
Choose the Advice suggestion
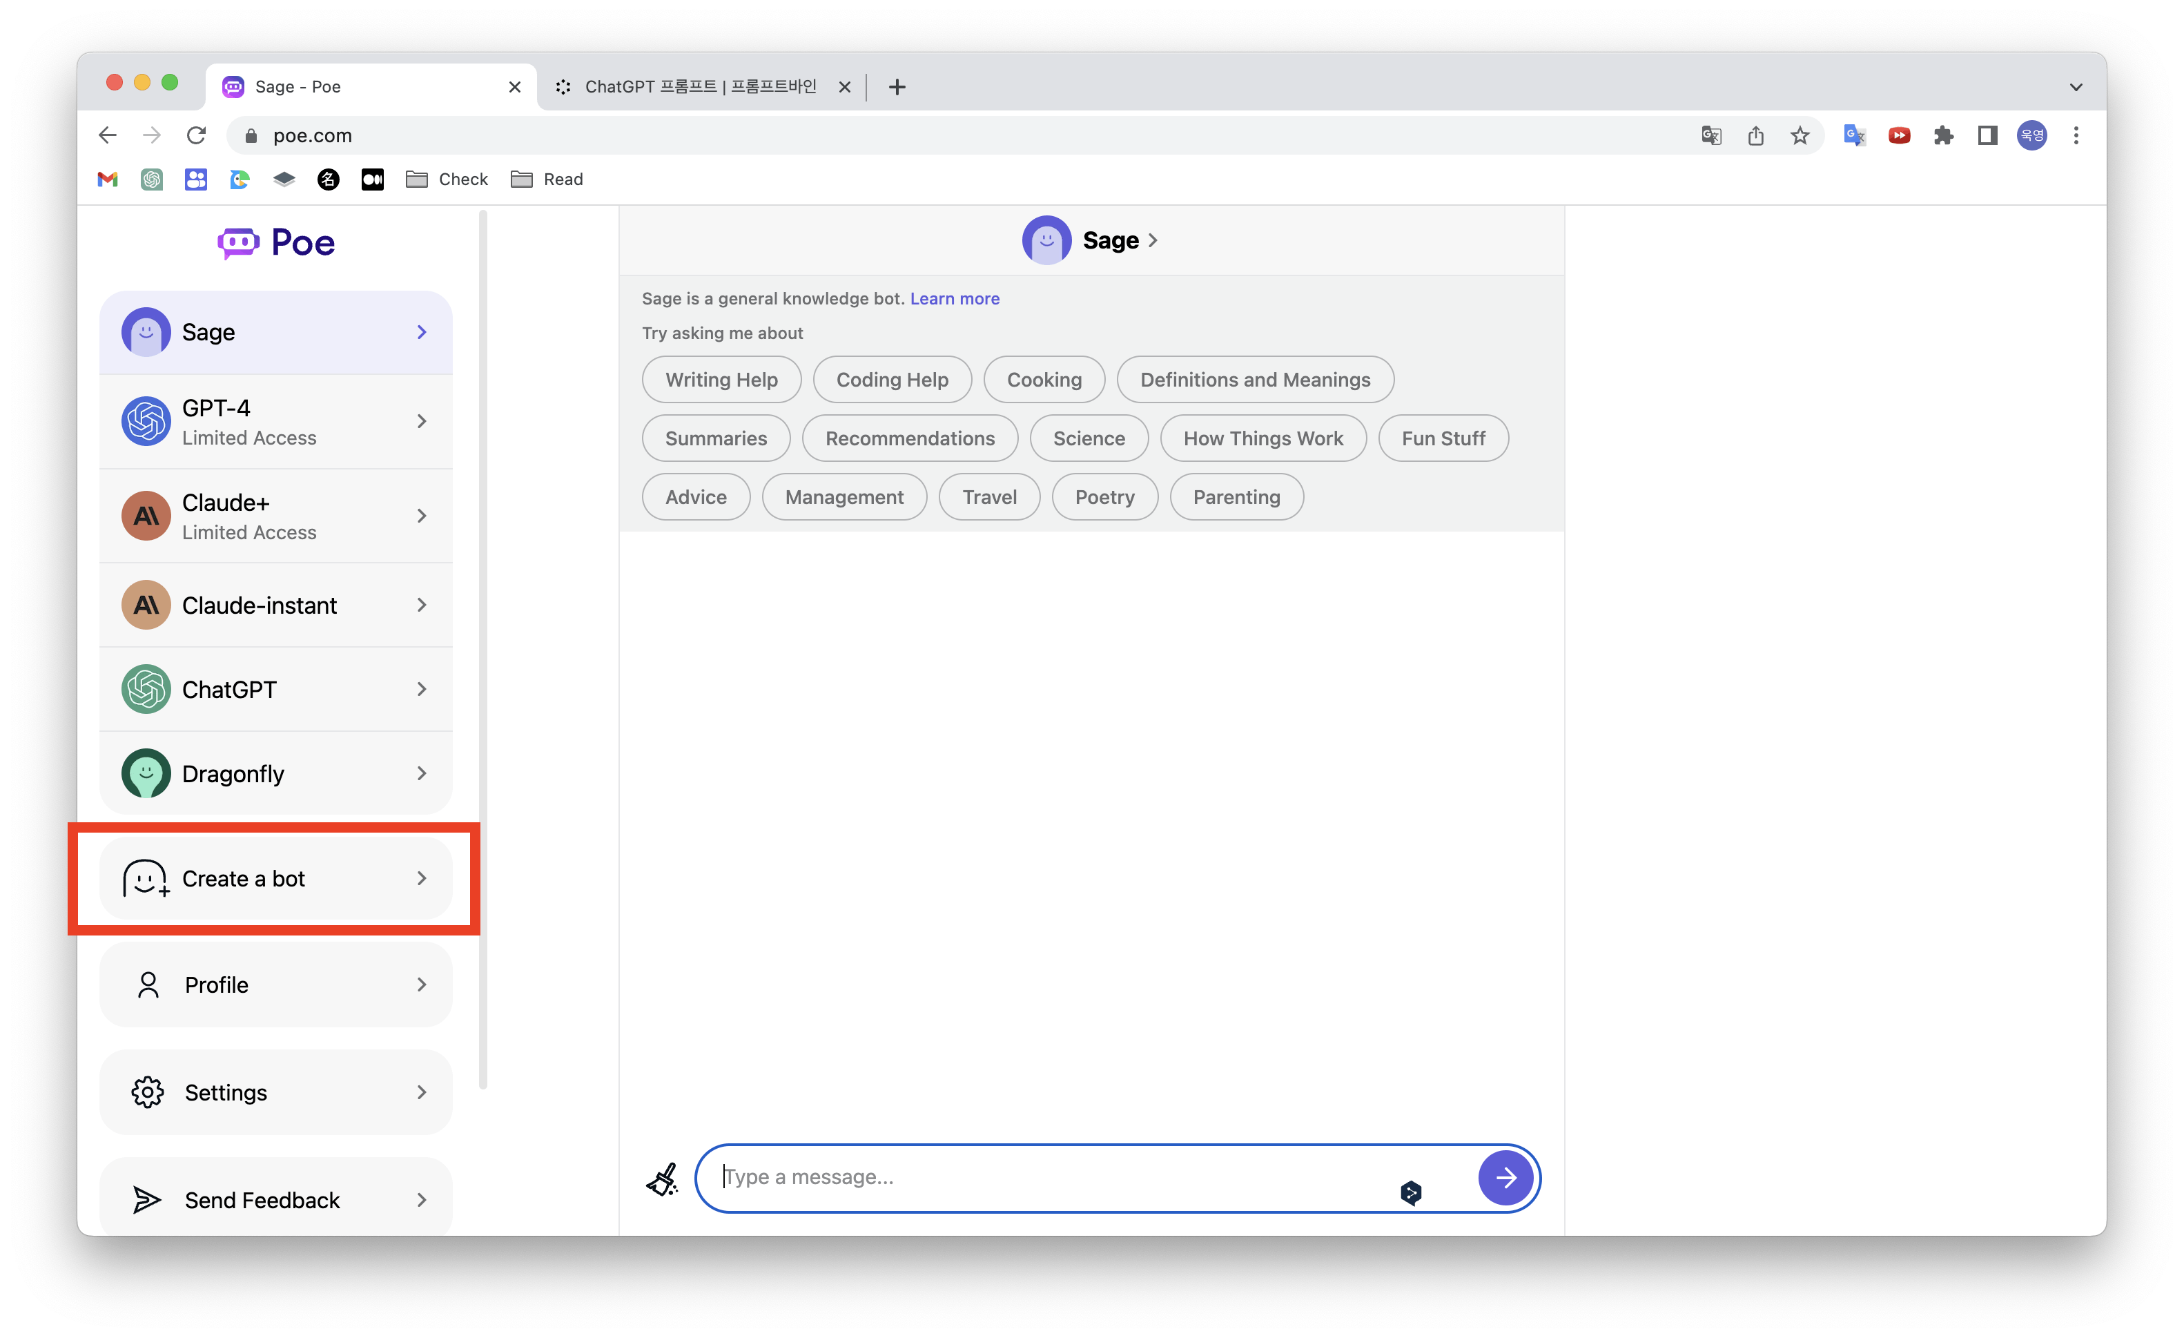coord(696,496)
